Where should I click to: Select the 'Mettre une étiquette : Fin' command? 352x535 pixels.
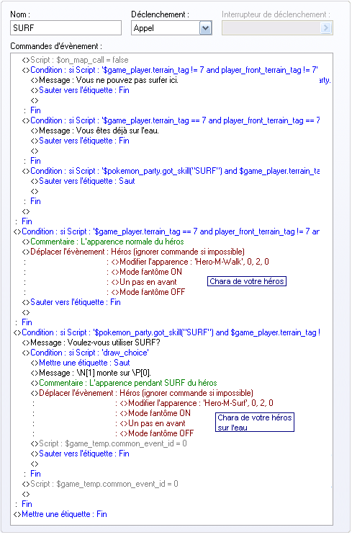[60, 514]
